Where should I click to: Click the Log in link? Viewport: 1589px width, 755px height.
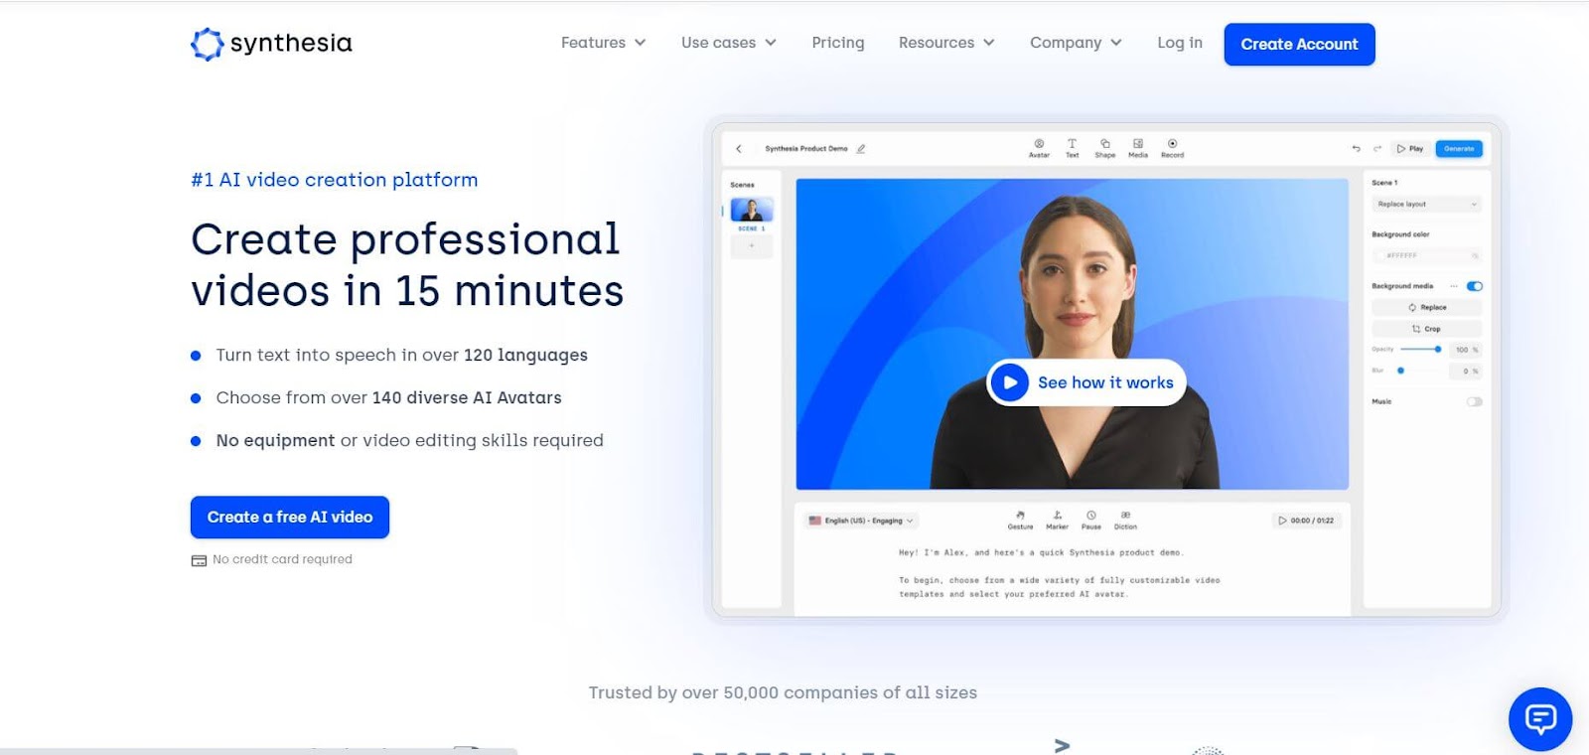click(1180, 43)
